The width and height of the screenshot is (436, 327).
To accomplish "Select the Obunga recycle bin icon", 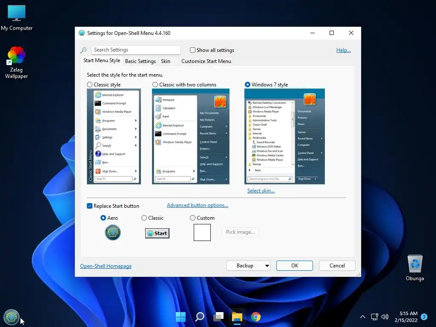I will tap(415, 268).
